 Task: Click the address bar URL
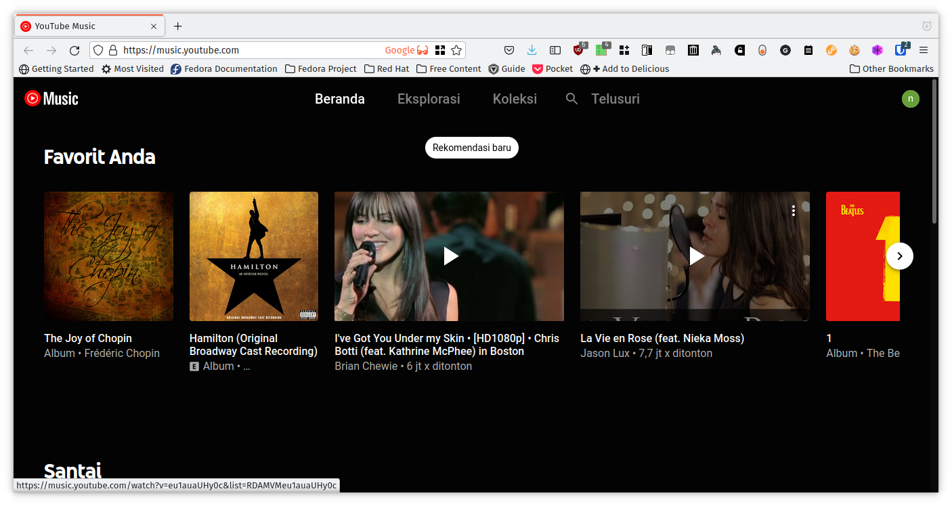click(181, 50)
